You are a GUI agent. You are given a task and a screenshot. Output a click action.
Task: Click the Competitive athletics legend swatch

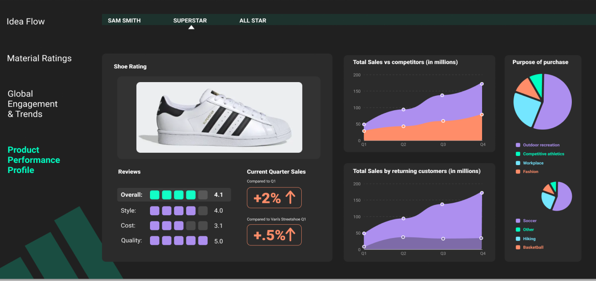pyautogui.click(x=518, y=154)
